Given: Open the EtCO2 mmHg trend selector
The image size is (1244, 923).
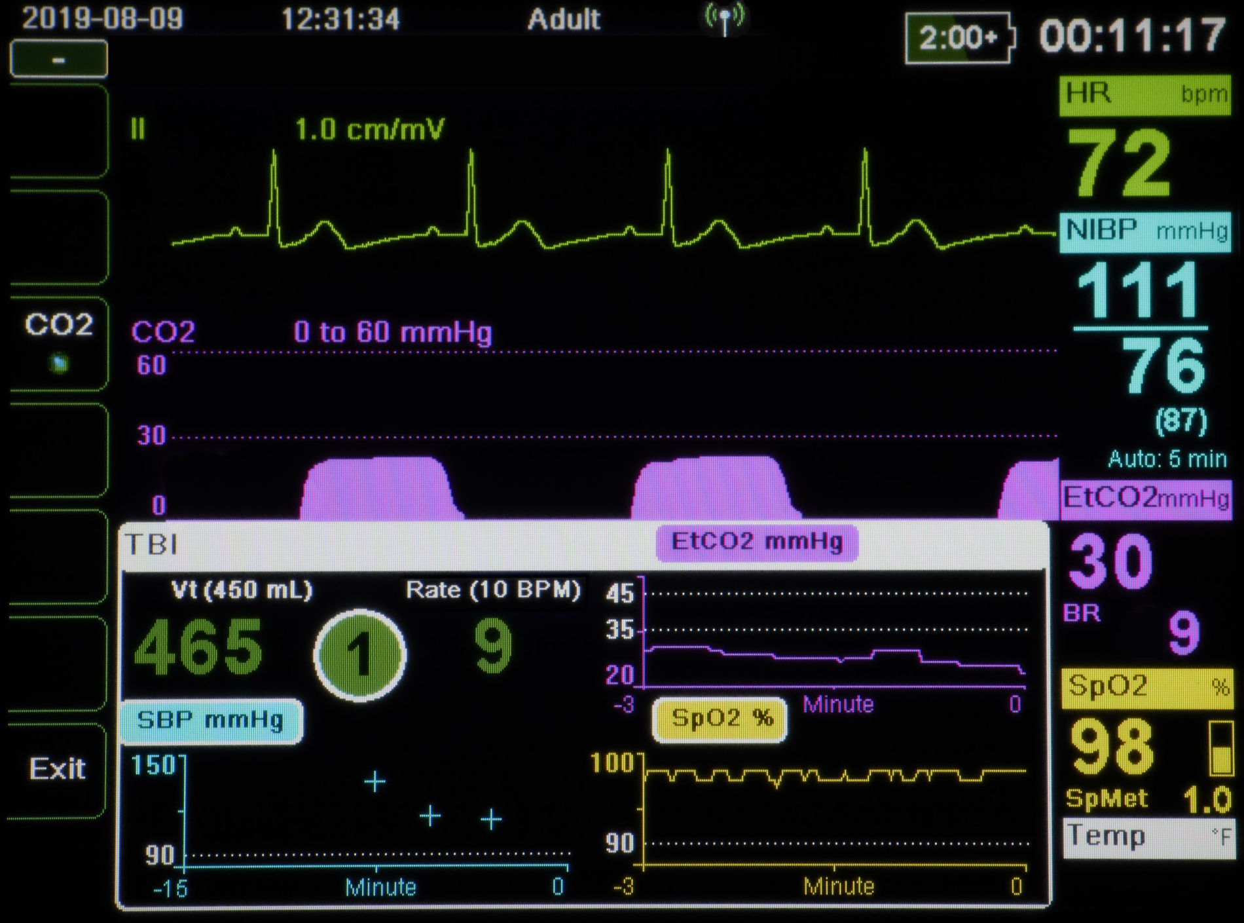Looking at the screenshot, I should tap(757, 542).
